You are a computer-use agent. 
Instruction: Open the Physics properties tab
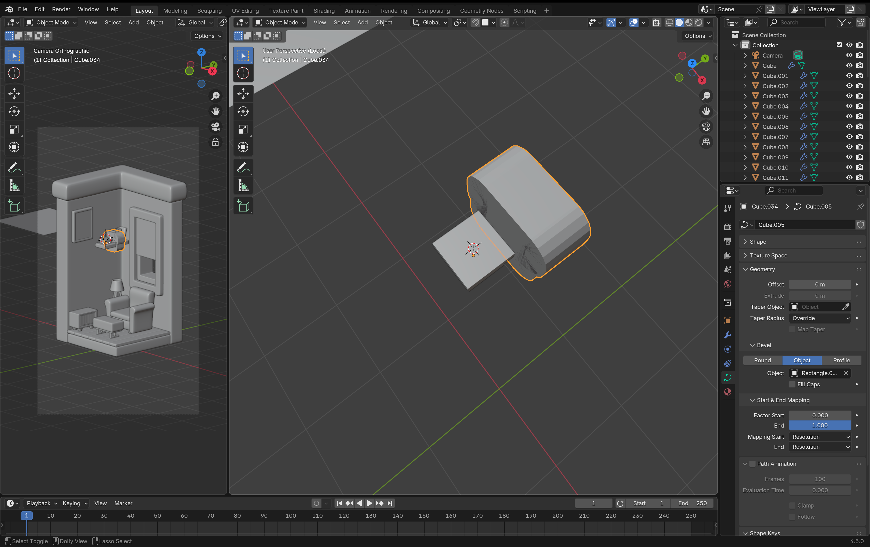[728, 349]
